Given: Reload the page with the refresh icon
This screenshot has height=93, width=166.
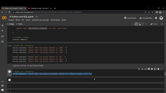Looking at the screenshot, I should pyautogui.click(x=9, y=12).
